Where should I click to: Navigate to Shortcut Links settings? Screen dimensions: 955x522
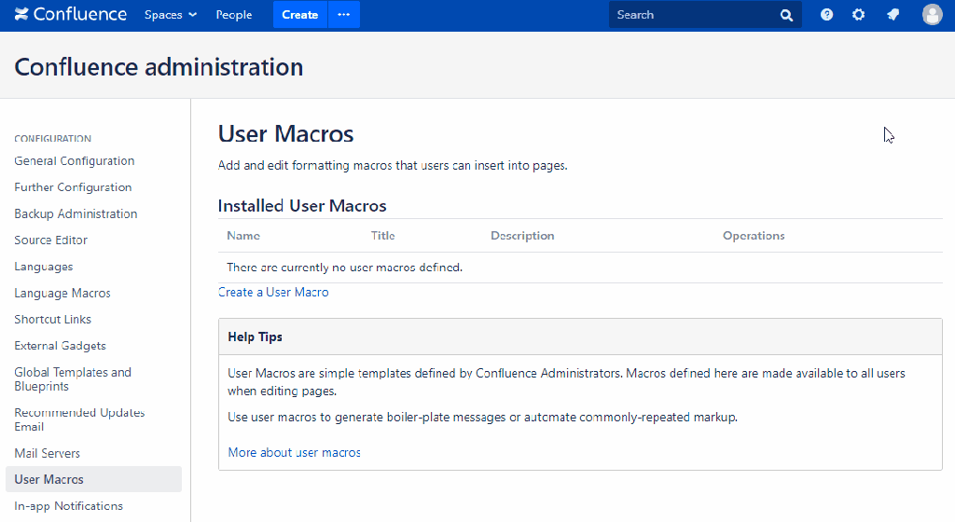click(x=52, y=320)
